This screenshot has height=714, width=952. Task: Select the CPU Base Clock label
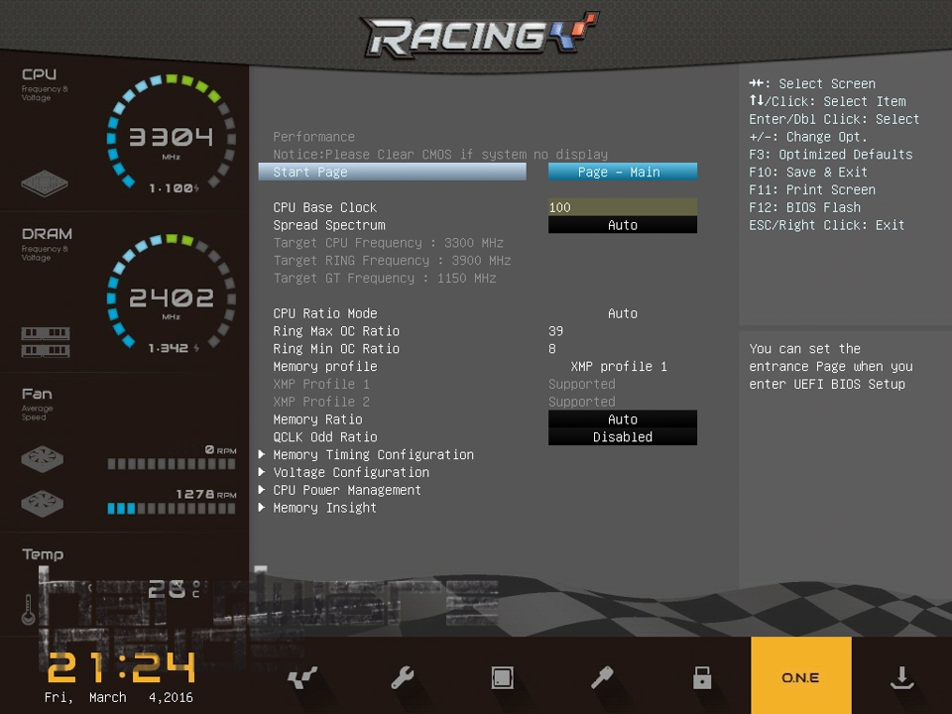(x=325, y=207)
